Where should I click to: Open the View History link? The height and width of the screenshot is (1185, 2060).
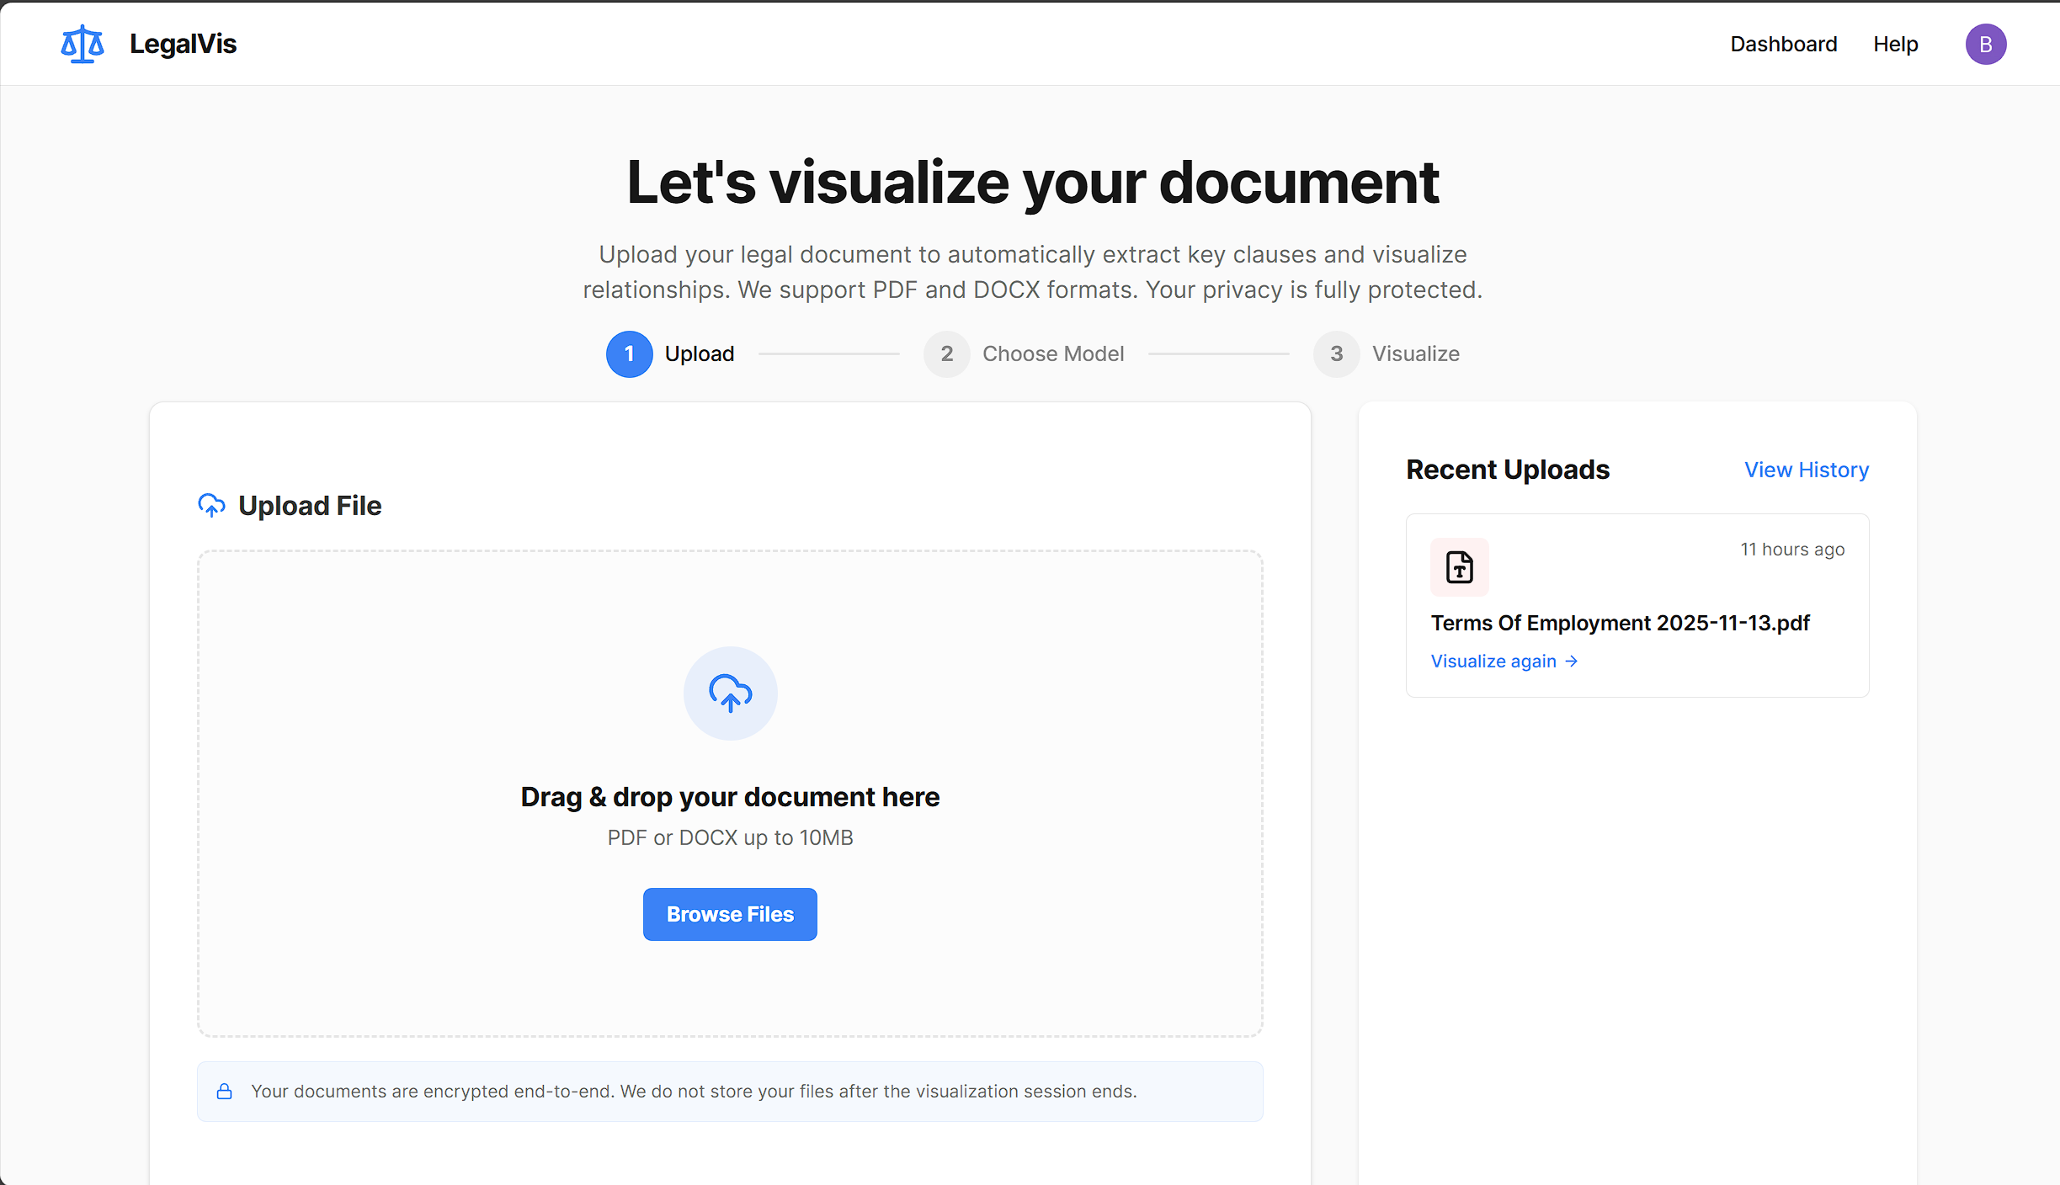1806,470
